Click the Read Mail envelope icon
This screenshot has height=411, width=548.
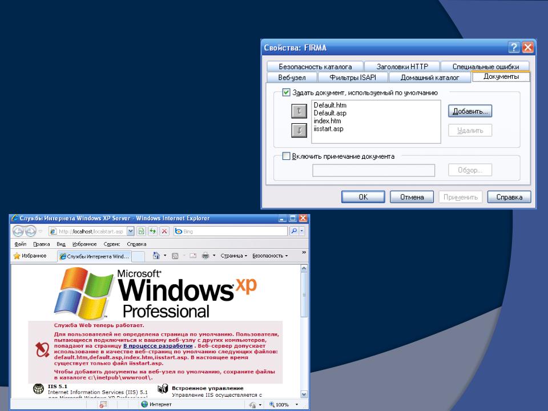point(193,256)
